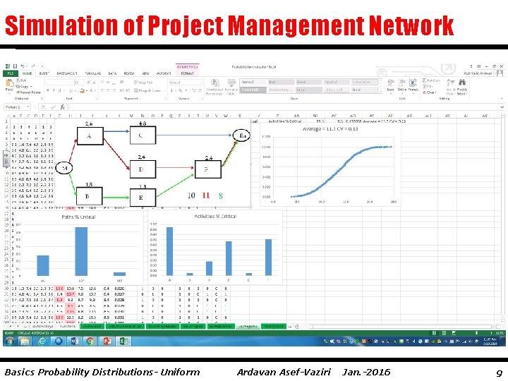Apply the Neutral cell style
Screen dimensions: 508x381
(x=337, y=83)
